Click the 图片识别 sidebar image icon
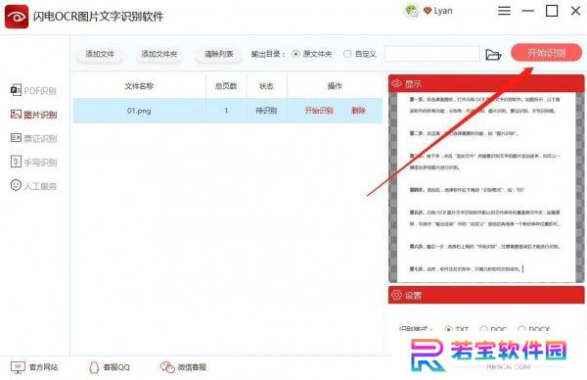The height and width of the screenshot is (380, 587). click(x=16, y=114)
